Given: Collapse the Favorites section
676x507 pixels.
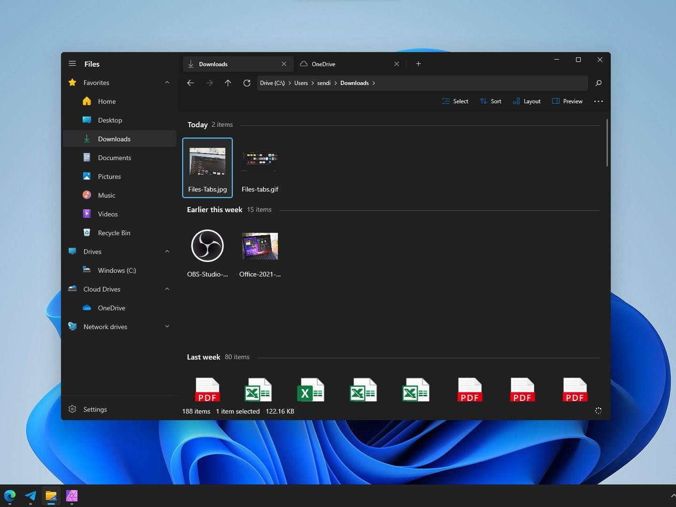Looking at the screenshot, I should pos(167,83).
